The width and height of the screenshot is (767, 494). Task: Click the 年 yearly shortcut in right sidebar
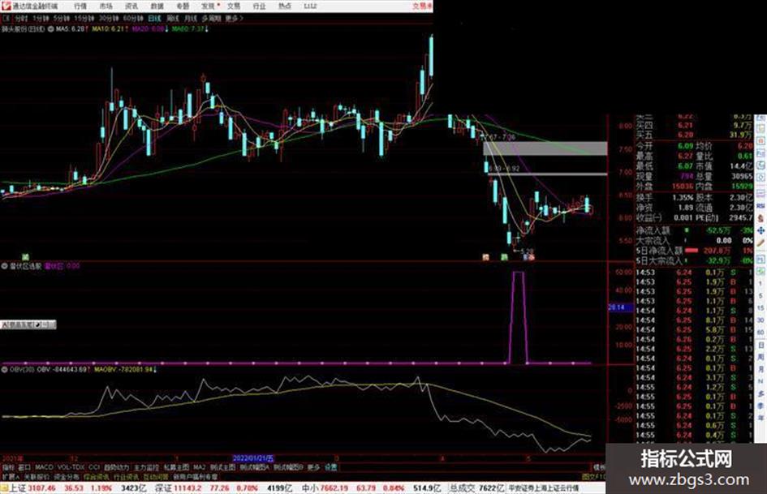coord(761,418)
